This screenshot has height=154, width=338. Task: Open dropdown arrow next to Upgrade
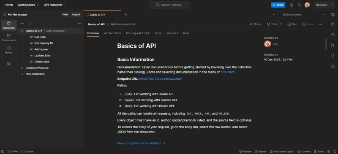pos(332,5)
